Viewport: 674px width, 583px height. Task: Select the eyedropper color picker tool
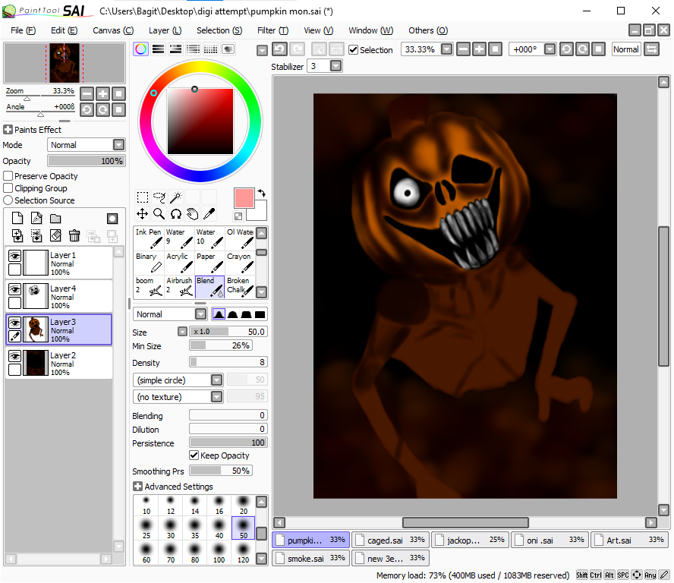pos(209,213)
